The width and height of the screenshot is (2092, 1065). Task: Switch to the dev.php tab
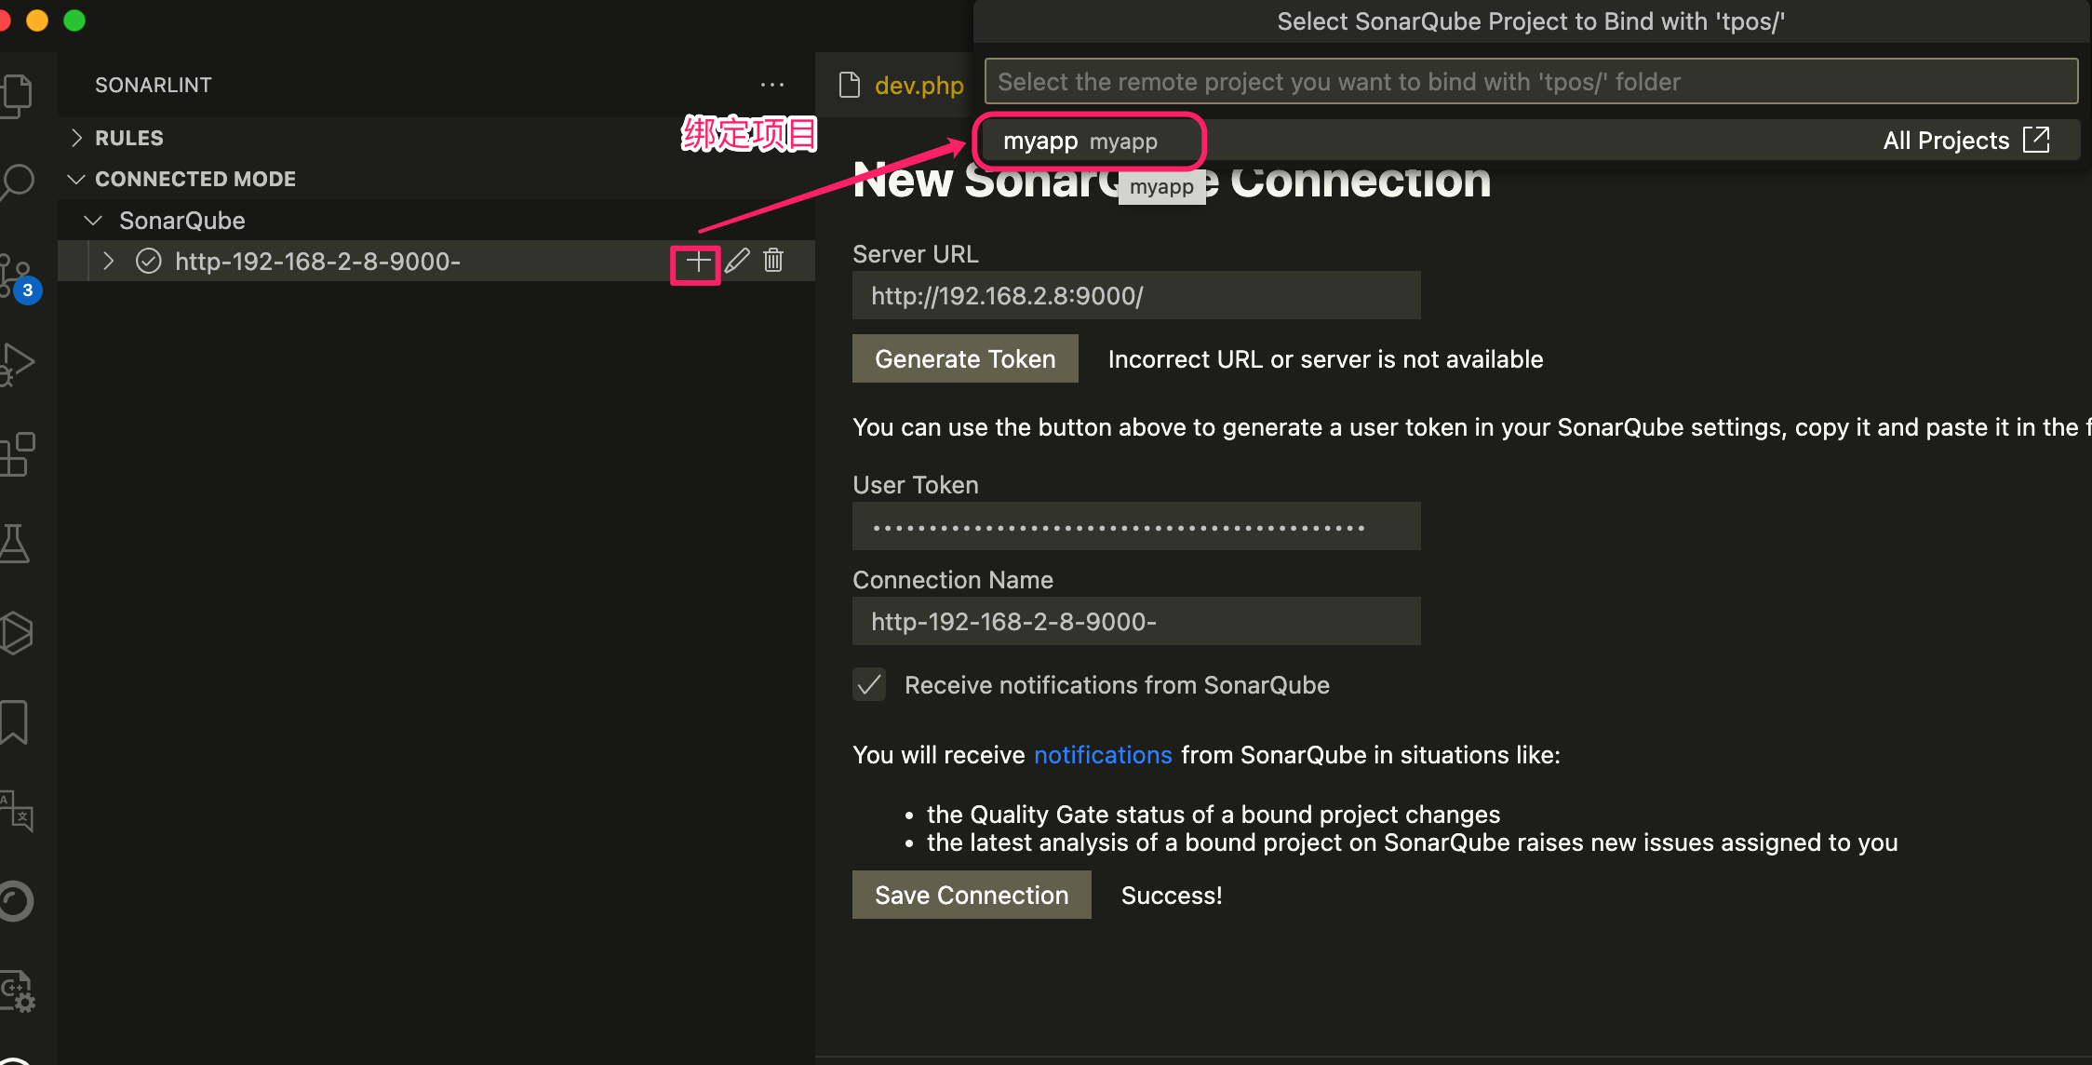[x=919, y=85]
